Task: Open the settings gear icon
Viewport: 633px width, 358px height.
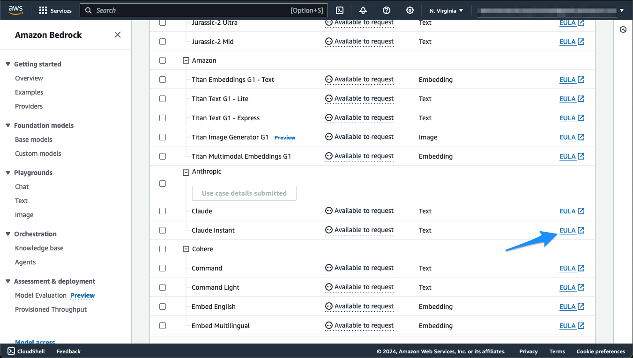Action: click(x=410, y=10)
